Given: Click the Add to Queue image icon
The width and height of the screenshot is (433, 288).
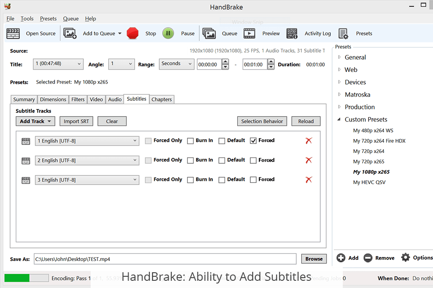Looking at the screenshot, I should click(70, 33).
